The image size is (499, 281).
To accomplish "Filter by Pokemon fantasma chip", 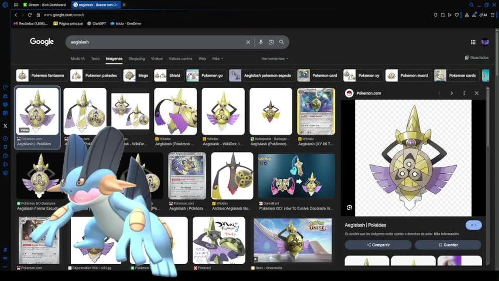I will tap(42, 76).
